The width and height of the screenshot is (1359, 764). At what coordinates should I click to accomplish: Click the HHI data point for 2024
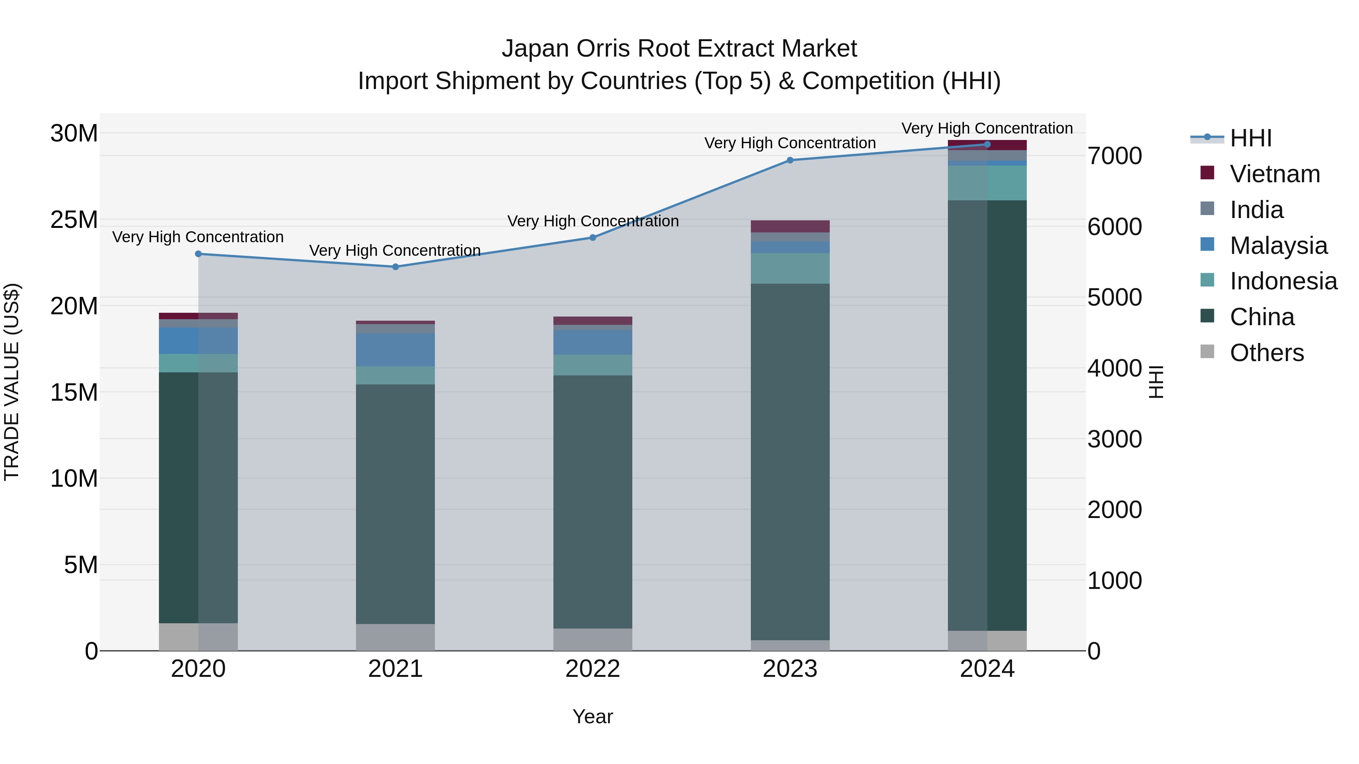coord(988,144)
